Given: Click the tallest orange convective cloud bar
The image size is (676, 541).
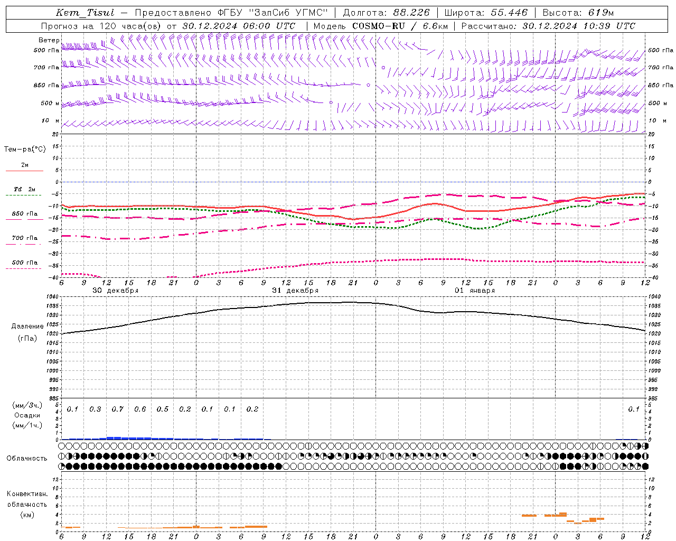Looking at the screenshot, I should (563, 515).
